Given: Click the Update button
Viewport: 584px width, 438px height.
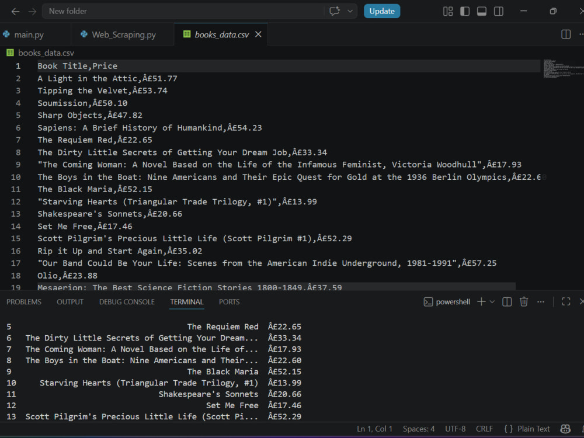Looking at the screenshot, I should point(382,11).
